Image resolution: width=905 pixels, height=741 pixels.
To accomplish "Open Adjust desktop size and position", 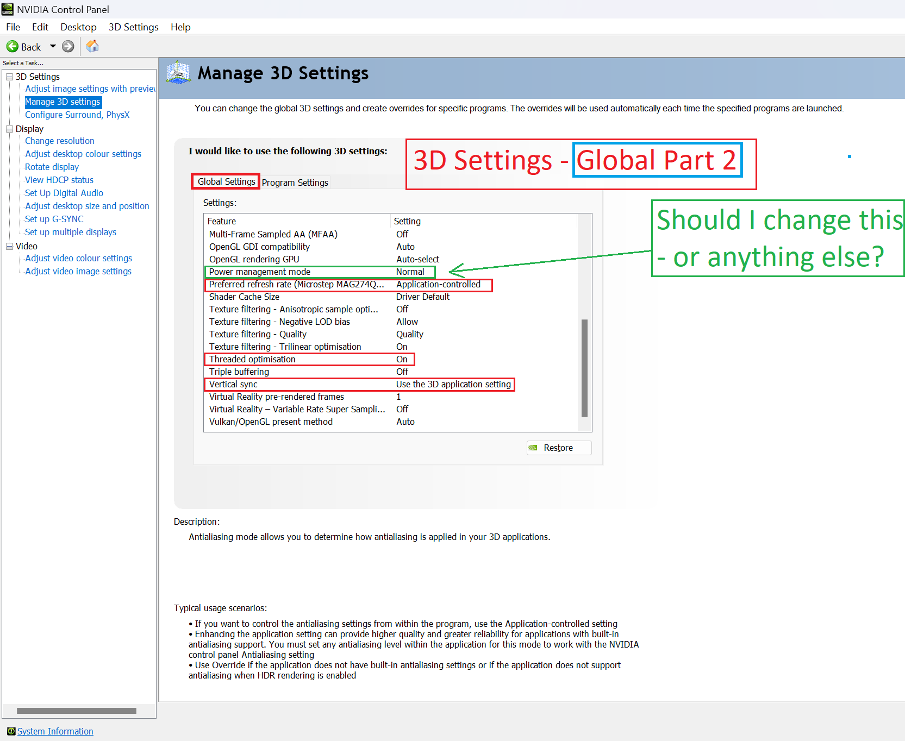I will pos(87,206).
